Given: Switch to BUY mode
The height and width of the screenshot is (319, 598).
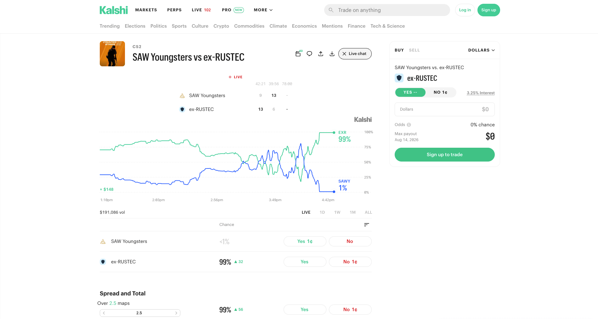Looking at the screenshot, I should (399, 50).
